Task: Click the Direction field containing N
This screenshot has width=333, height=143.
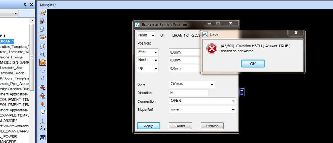Action: (x=189, y=93)
